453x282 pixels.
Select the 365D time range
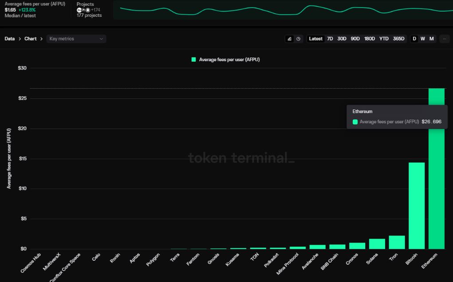click(399, 39)
